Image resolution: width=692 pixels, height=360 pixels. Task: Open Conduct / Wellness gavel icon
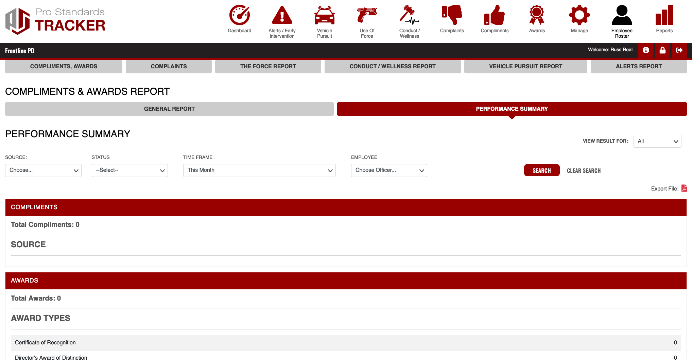point(409,15)
